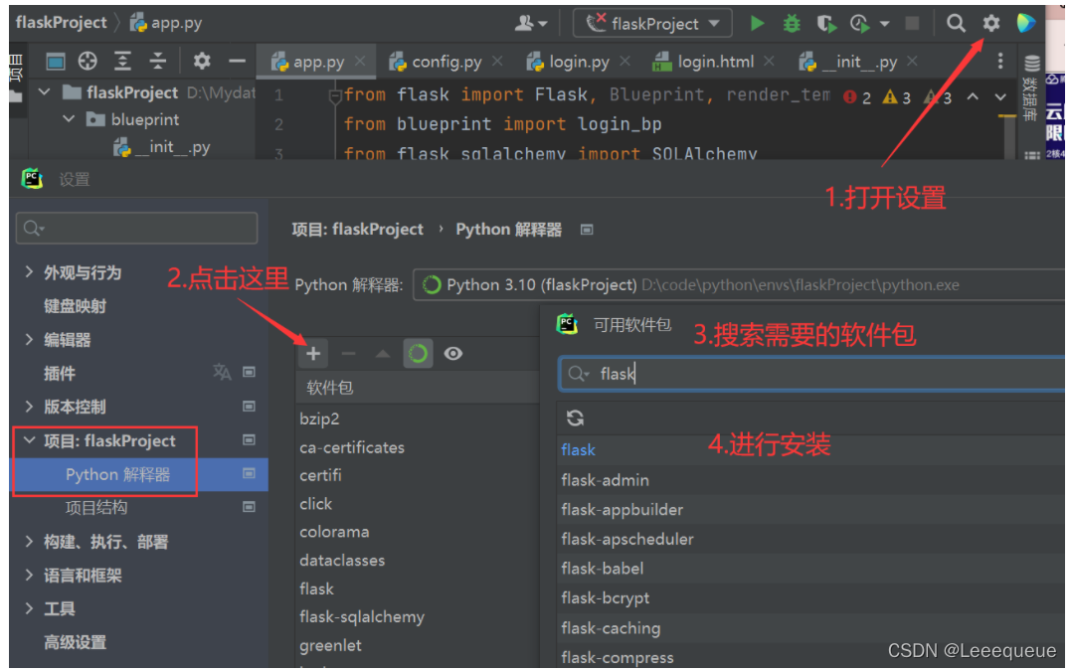
Task: Open Search Everywhere magnifier icon
Action: 956,23
